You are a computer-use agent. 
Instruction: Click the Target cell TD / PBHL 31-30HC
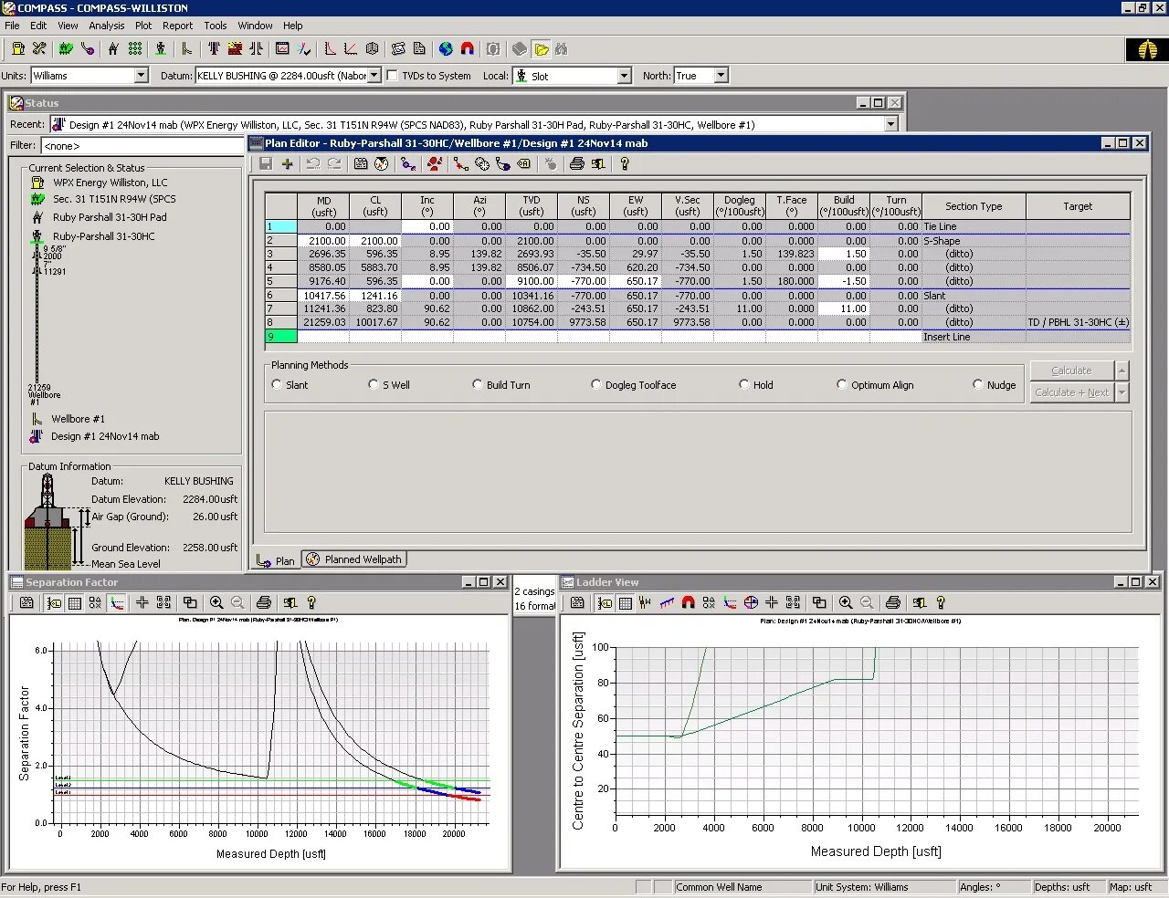(1078, 322)
